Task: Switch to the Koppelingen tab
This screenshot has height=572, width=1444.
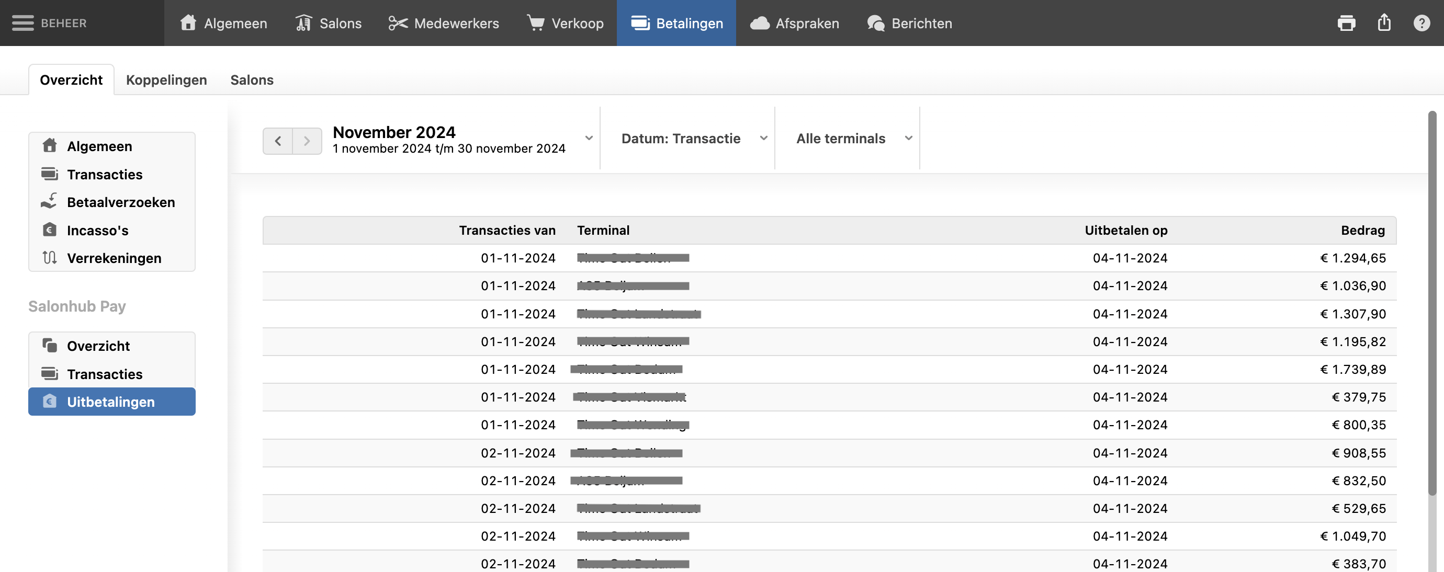Action: point(166,80)
